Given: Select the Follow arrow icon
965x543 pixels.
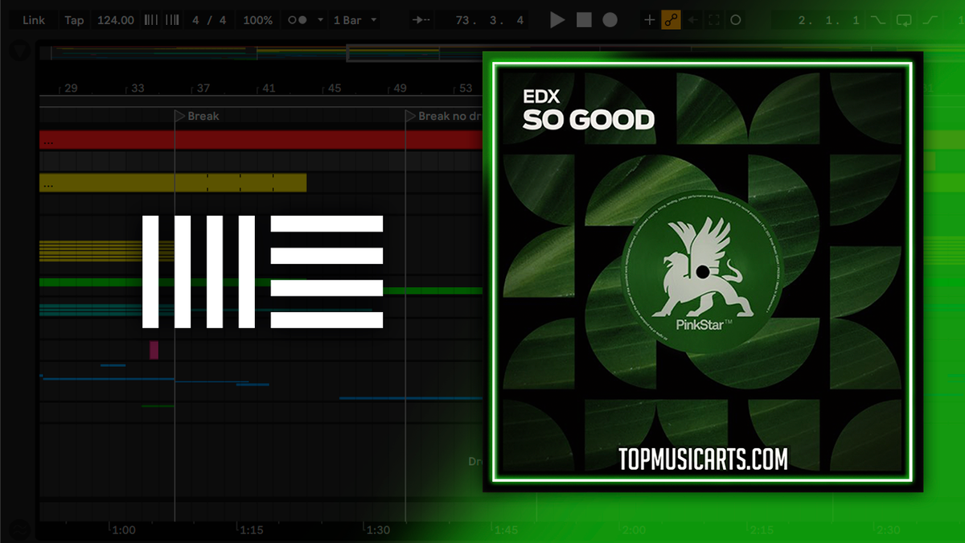Looking at the screenshot, I should [420, 19].
